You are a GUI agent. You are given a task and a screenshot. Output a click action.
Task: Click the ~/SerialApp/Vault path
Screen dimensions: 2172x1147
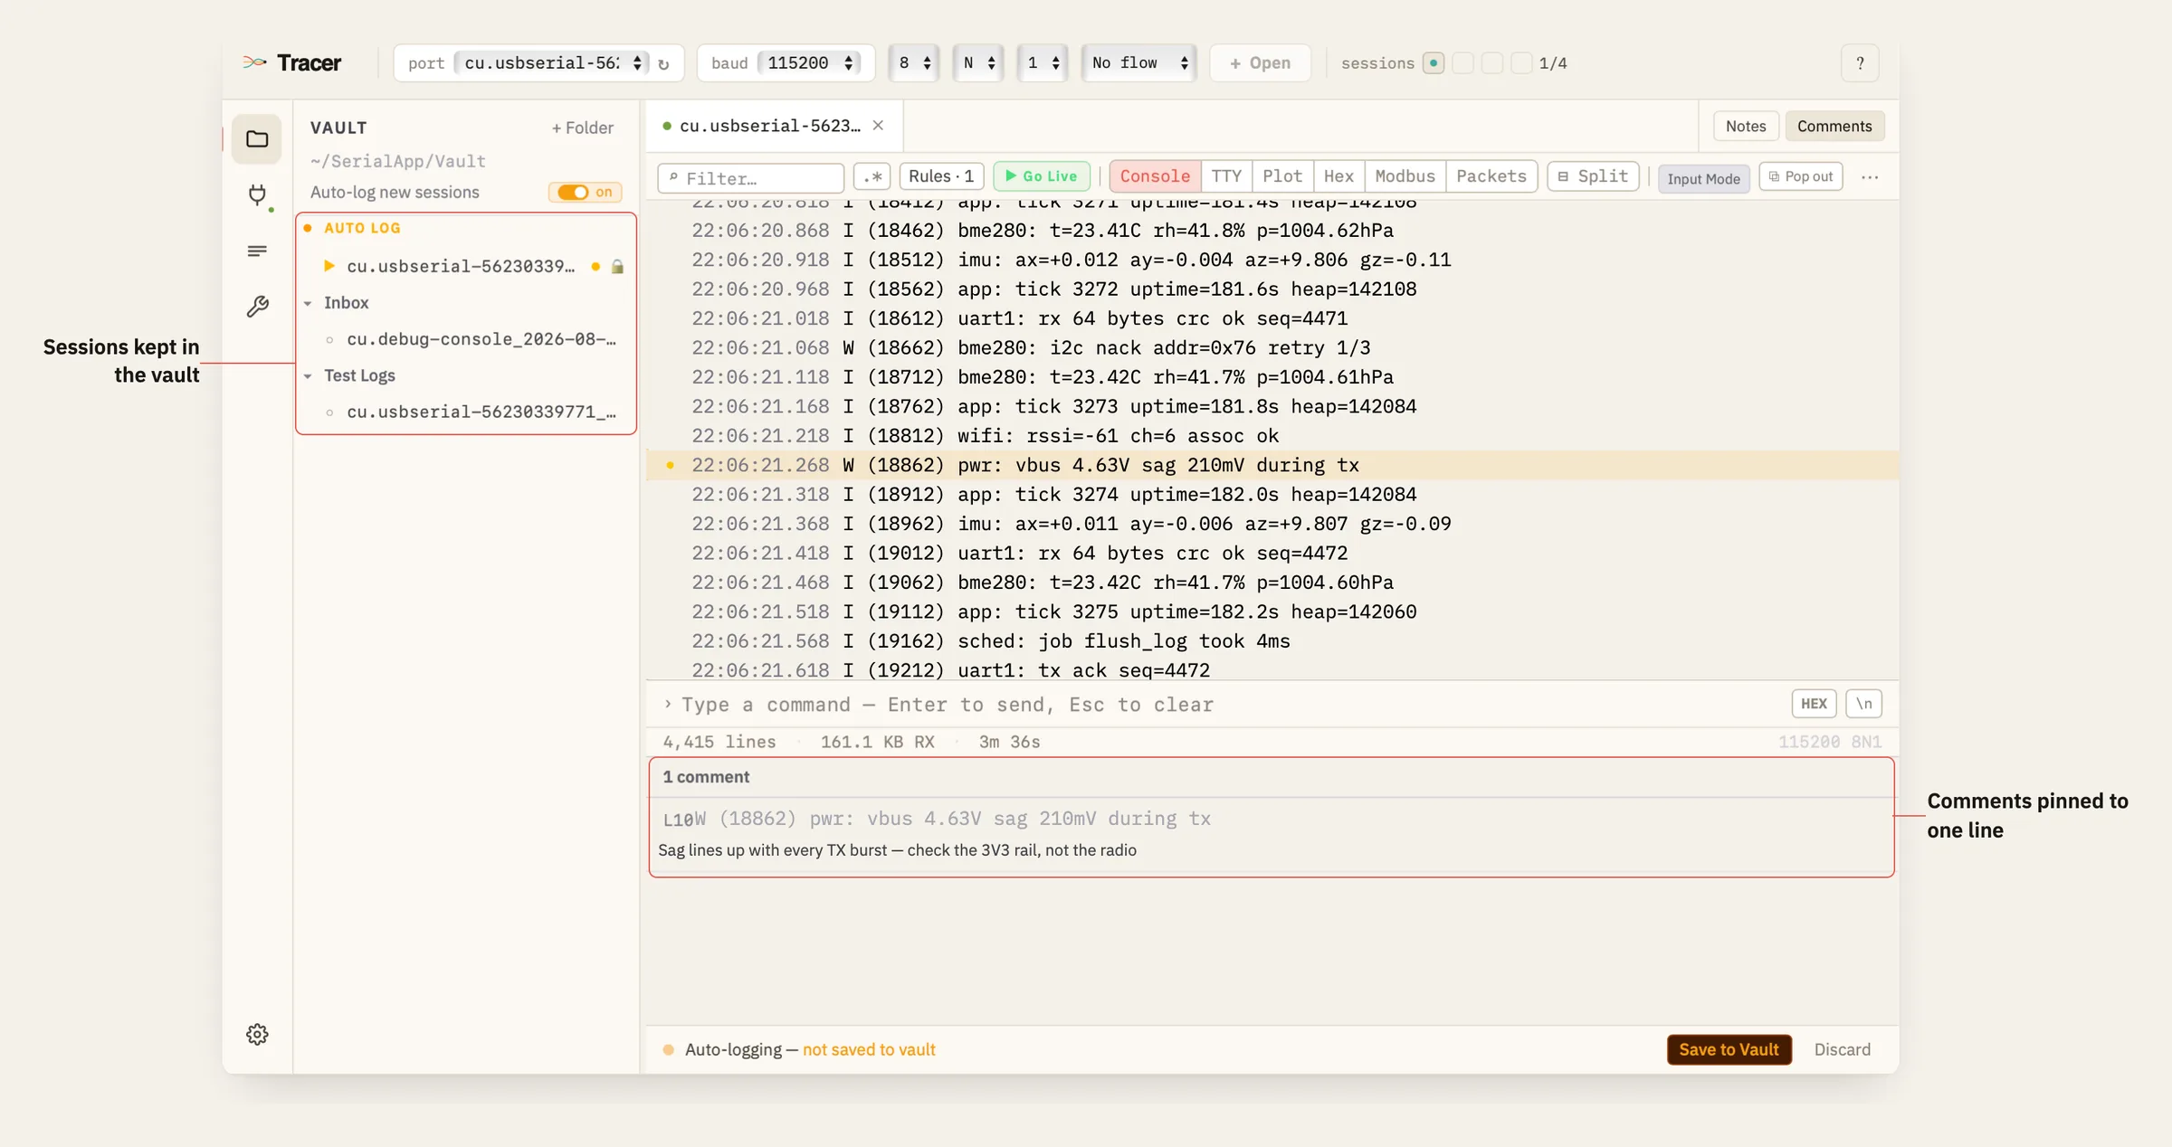tap(398, 161)
